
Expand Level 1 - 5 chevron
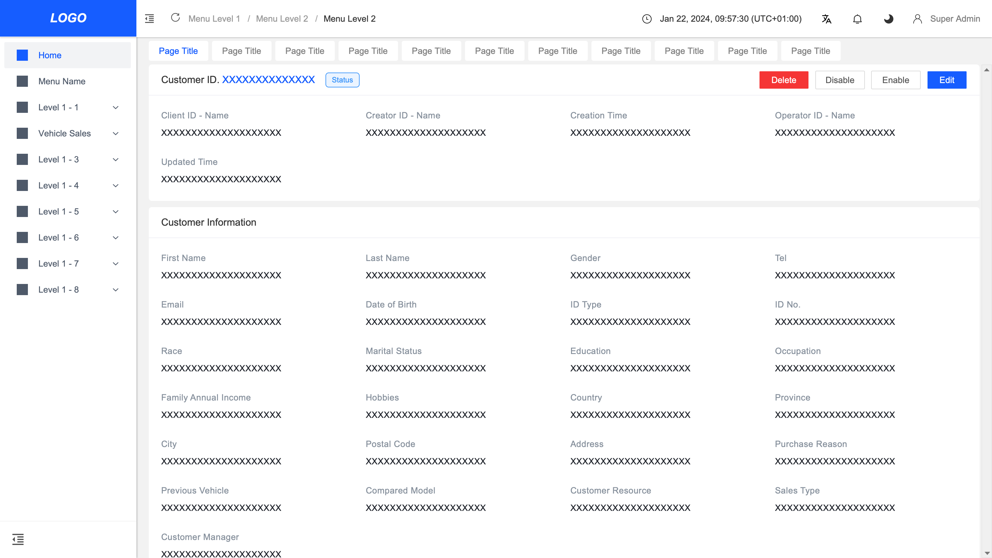click(116, 211)
